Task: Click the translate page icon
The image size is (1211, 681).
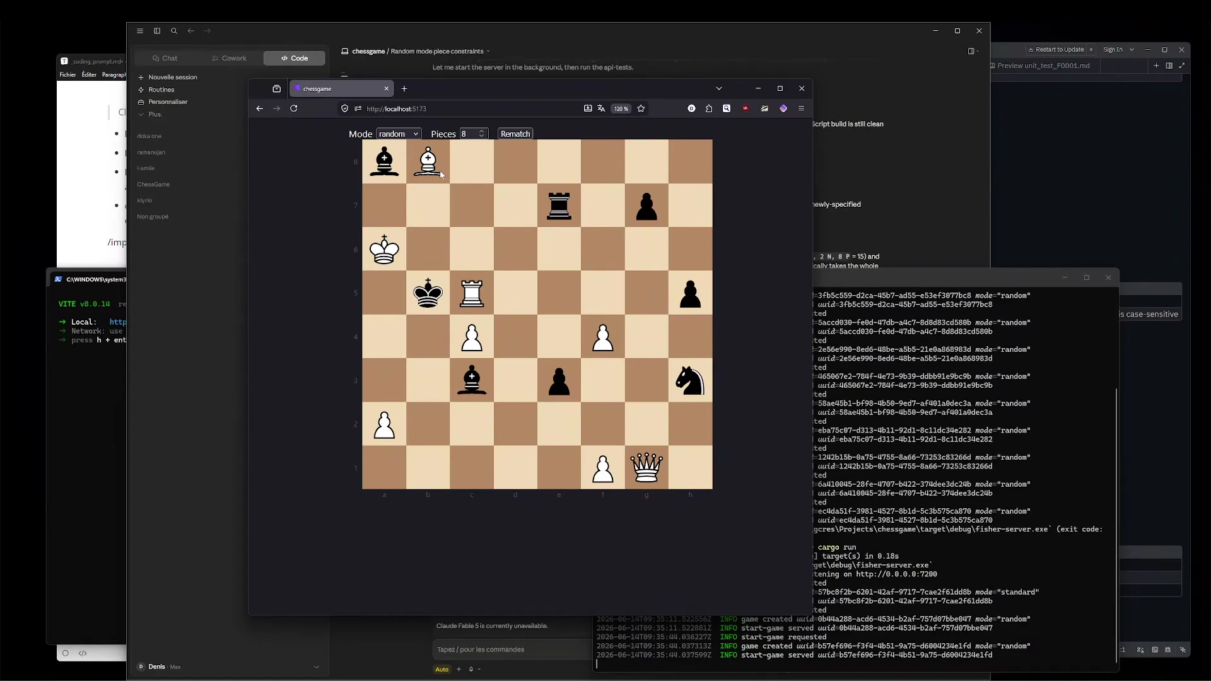Action: tap(602, 108)
